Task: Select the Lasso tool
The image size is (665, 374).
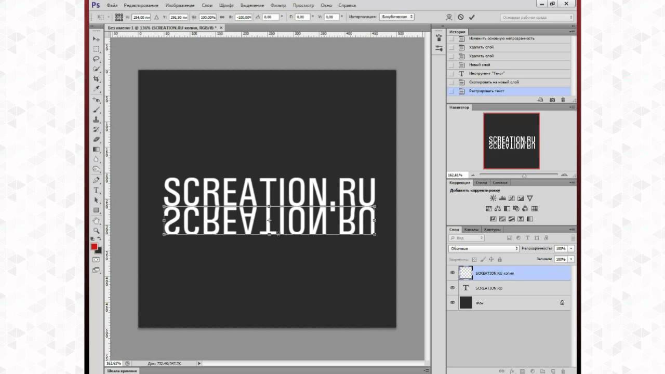Action: 96,59
